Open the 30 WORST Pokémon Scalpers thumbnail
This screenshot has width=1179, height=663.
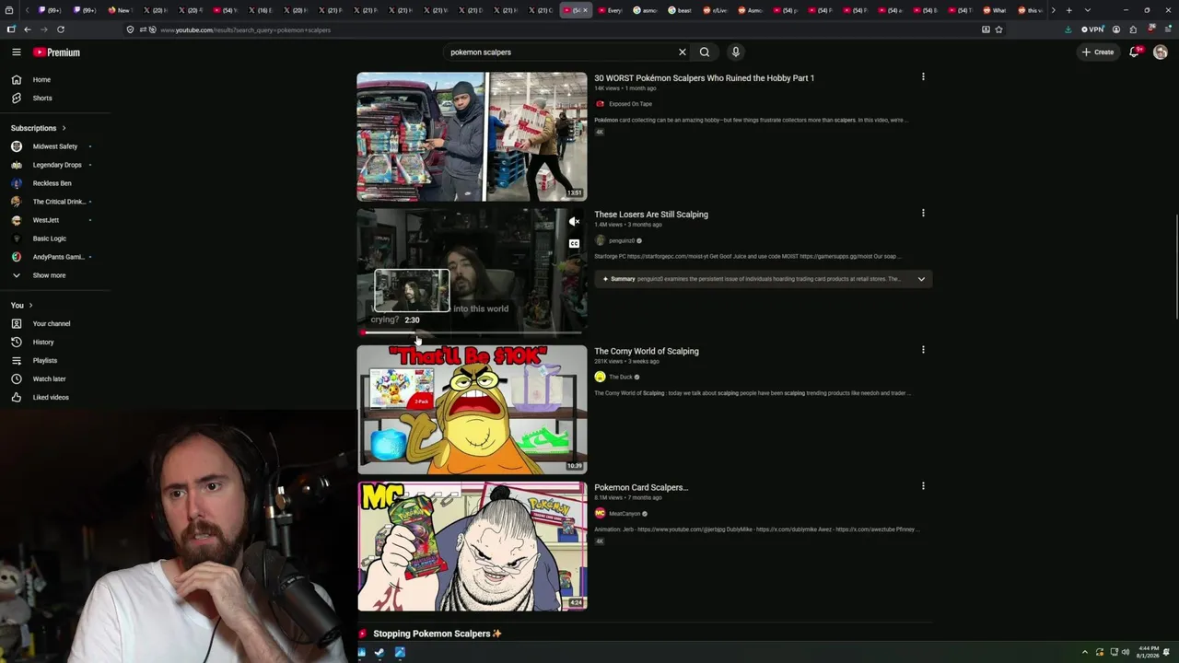pos(472,136)
